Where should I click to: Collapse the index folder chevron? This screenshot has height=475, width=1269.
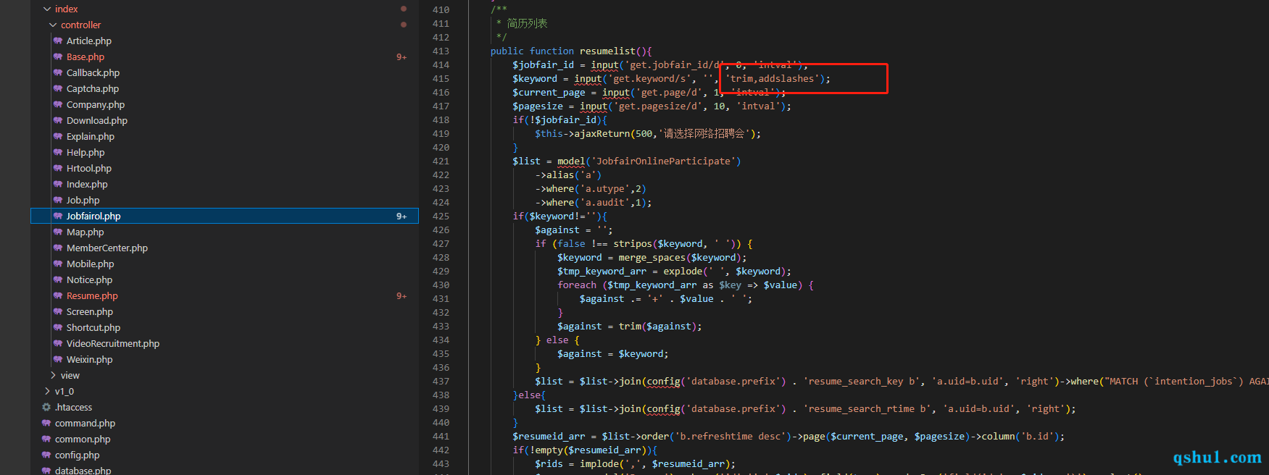pos(47,9)
